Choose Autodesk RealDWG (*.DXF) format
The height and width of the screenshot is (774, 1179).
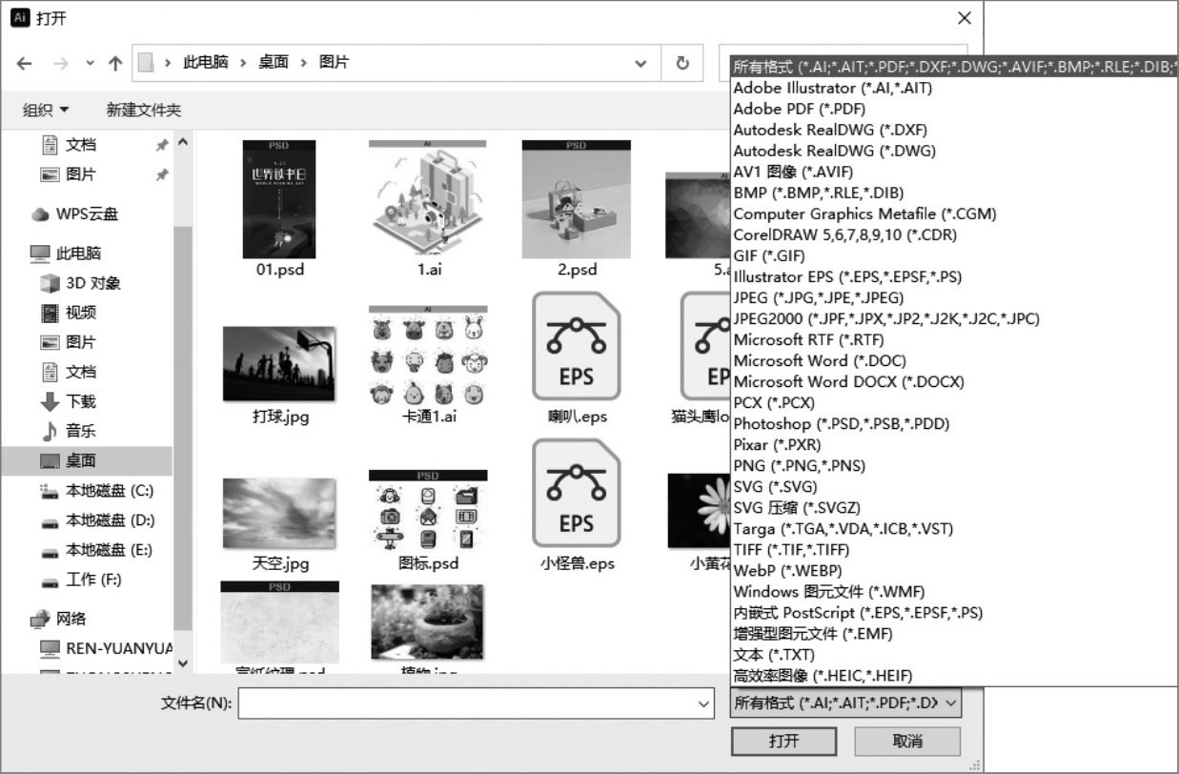(x=954, y=130)
